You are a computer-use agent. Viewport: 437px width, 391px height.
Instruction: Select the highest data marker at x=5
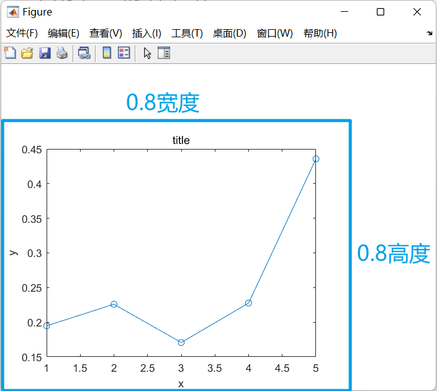pos(316,159)
